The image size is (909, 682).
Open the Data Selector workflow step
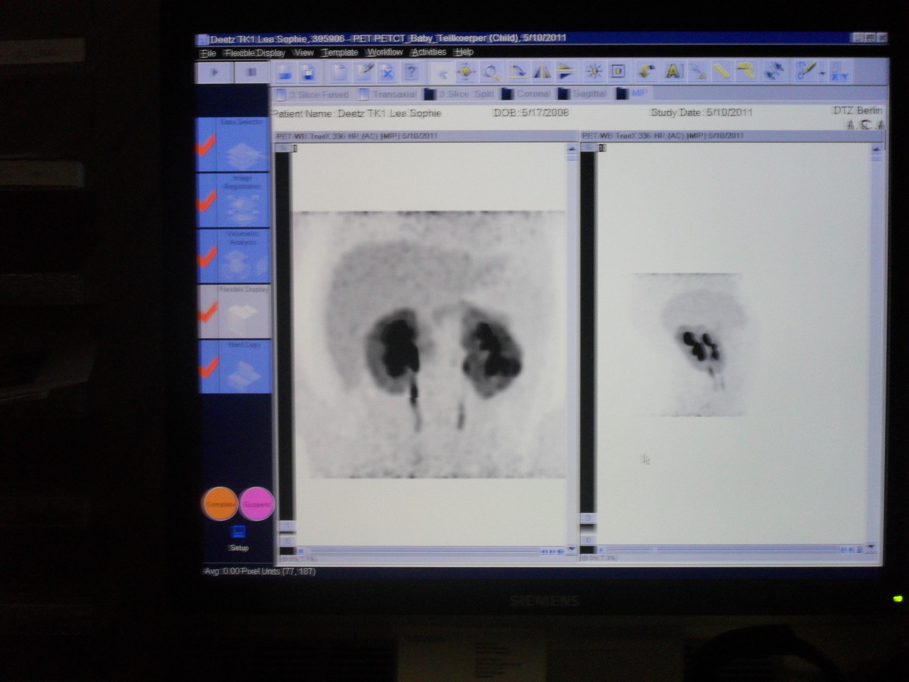tap(234, 144)
